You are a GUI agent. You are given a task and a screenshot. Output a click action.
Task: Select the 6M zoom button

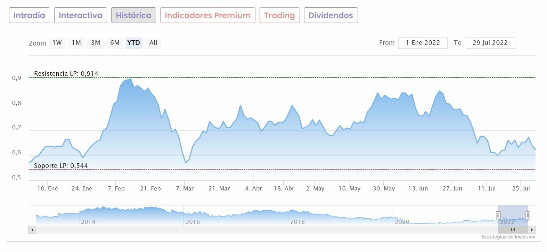[115, 43]
